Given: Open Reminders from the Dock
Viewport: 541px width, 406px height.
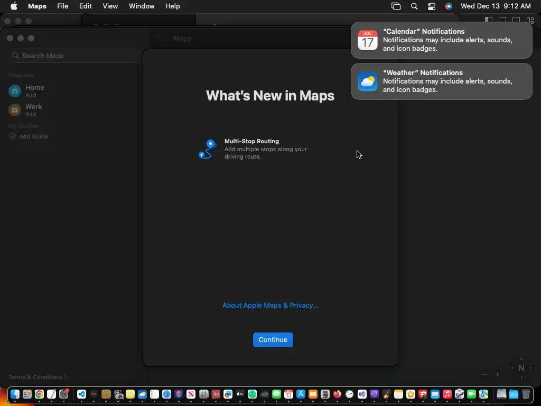Looking at the screenshot, I should [155, 394].
